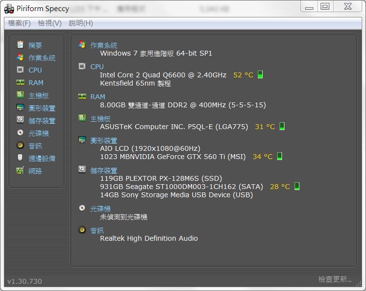
Task: Click motherboard temperature gauge icon next to 31 °C
Action: point(282,126)
